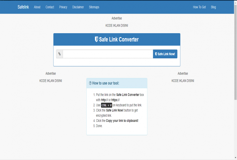
Task: Open the Sitemaps page
Action: [x=94, y=7]
